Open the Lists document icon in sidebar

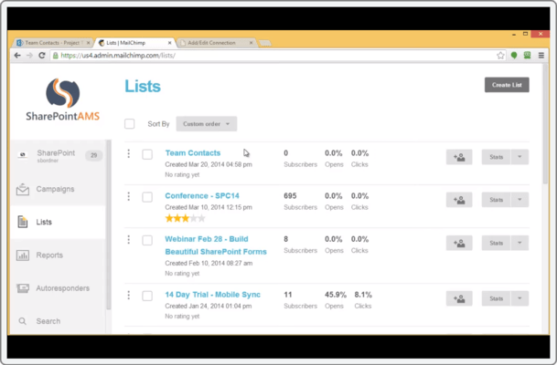(23, 222)
